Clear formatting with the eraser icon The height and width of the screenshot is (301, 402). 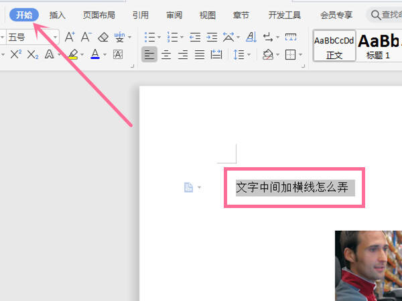click(x=103, y=37)
